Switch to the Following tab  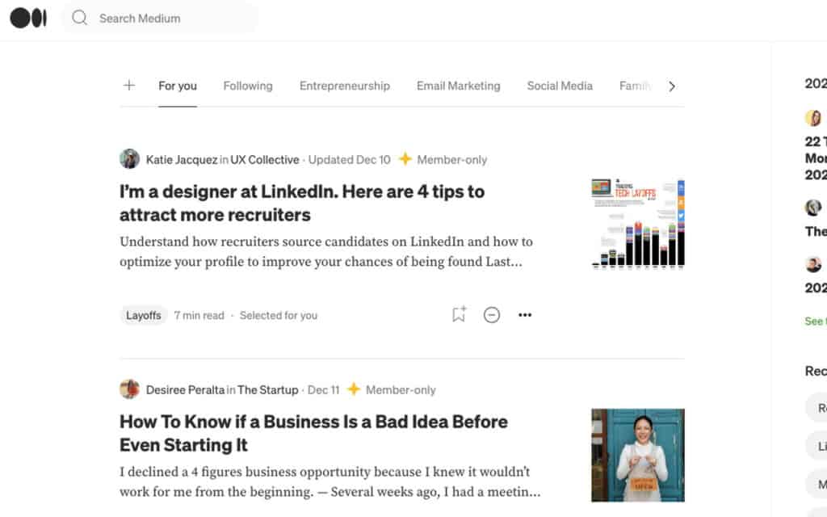(x=248, y=86)
